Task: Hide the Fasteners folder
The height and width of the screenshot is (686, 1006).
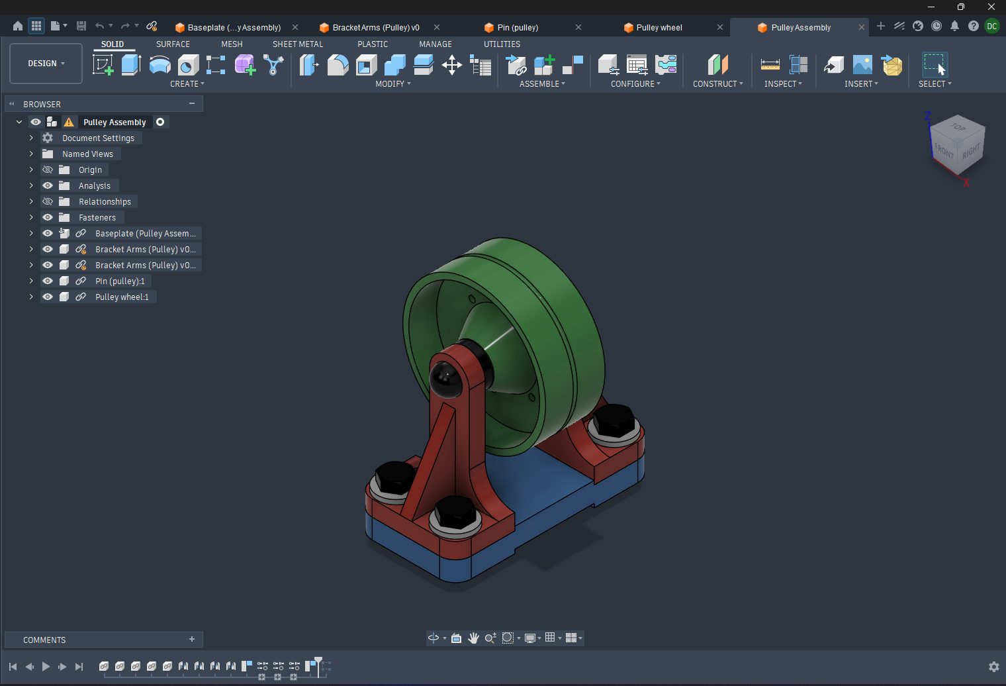Action: point(48,218)
